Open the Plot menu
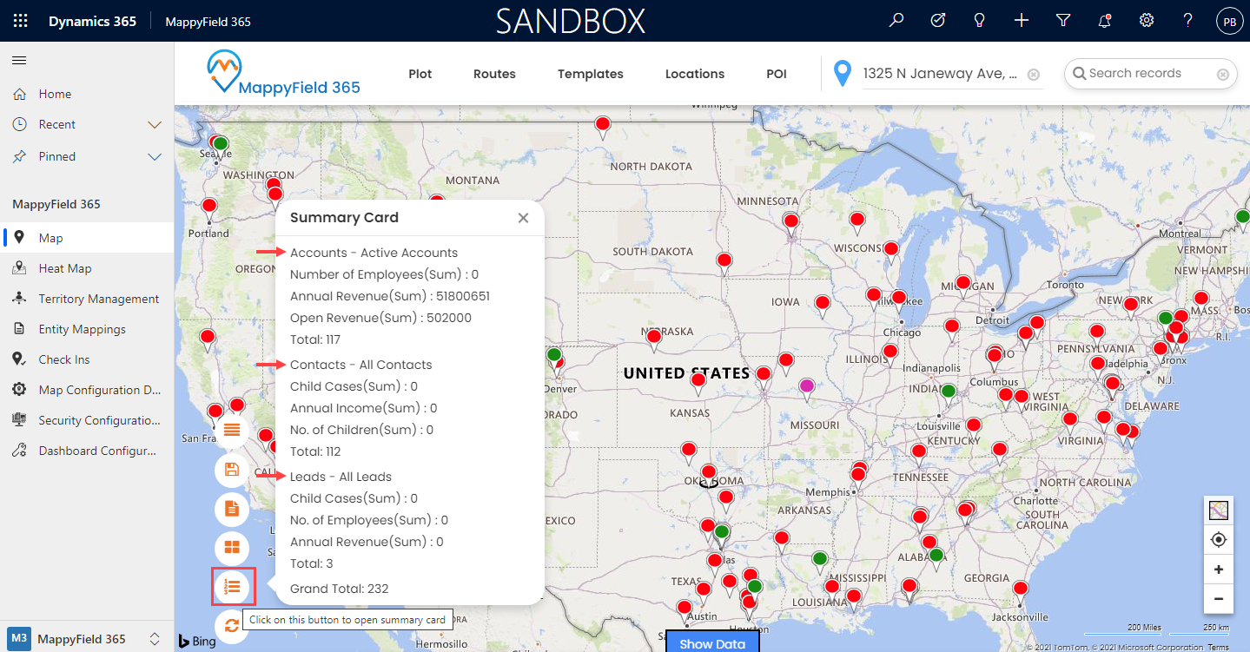Viewport: 1250px width, 652px height. pos(420,74)
